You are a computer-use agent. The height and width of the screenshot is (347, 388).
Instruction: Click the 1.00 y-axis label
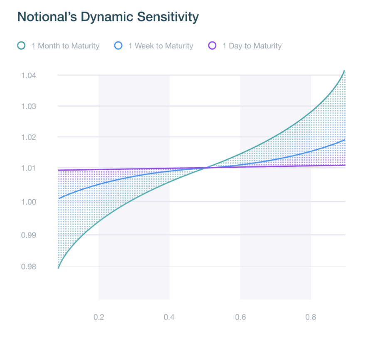[28, 202]
